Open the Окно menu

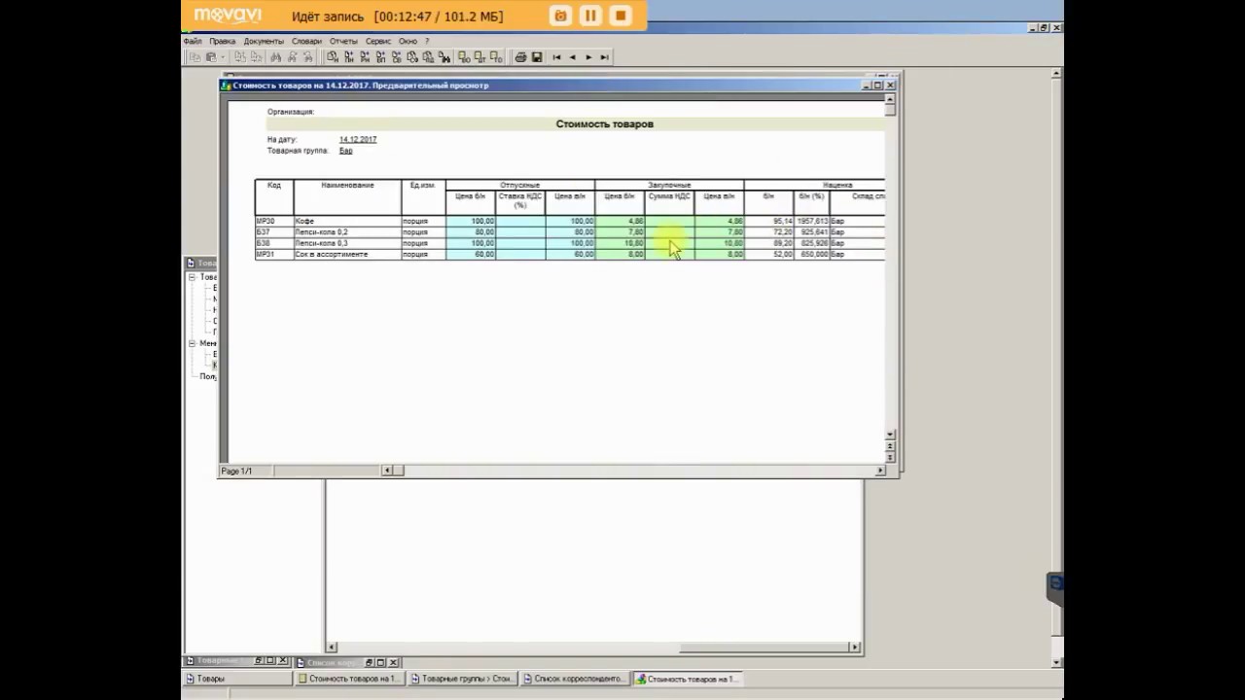point(408,42)
